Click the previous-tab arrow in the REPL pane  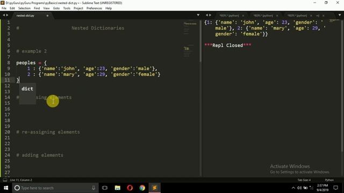pyautogui.click(x=206, y=16)
